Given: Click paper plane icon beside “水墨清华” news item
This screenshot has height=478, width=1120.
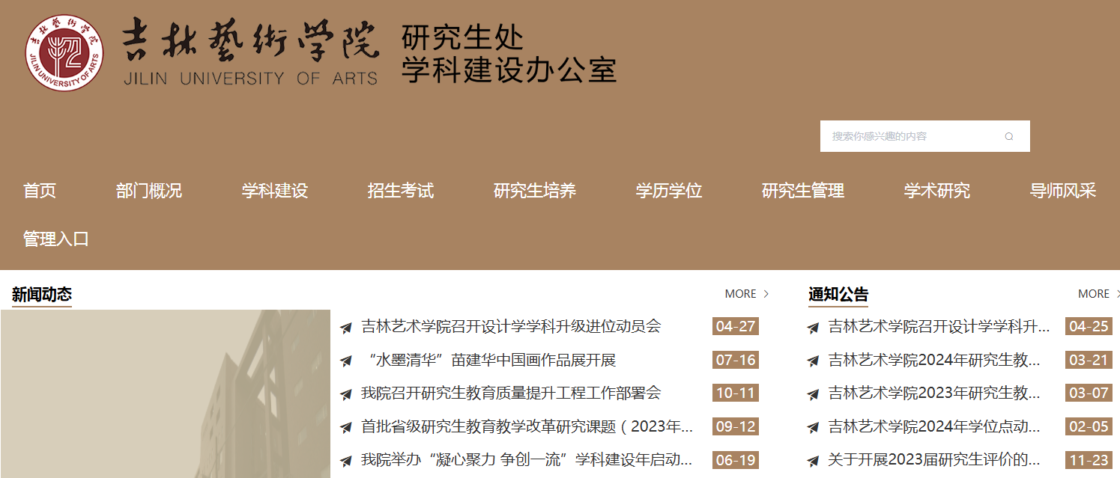Looking at the screenshot, I should [x=345, y=361].
